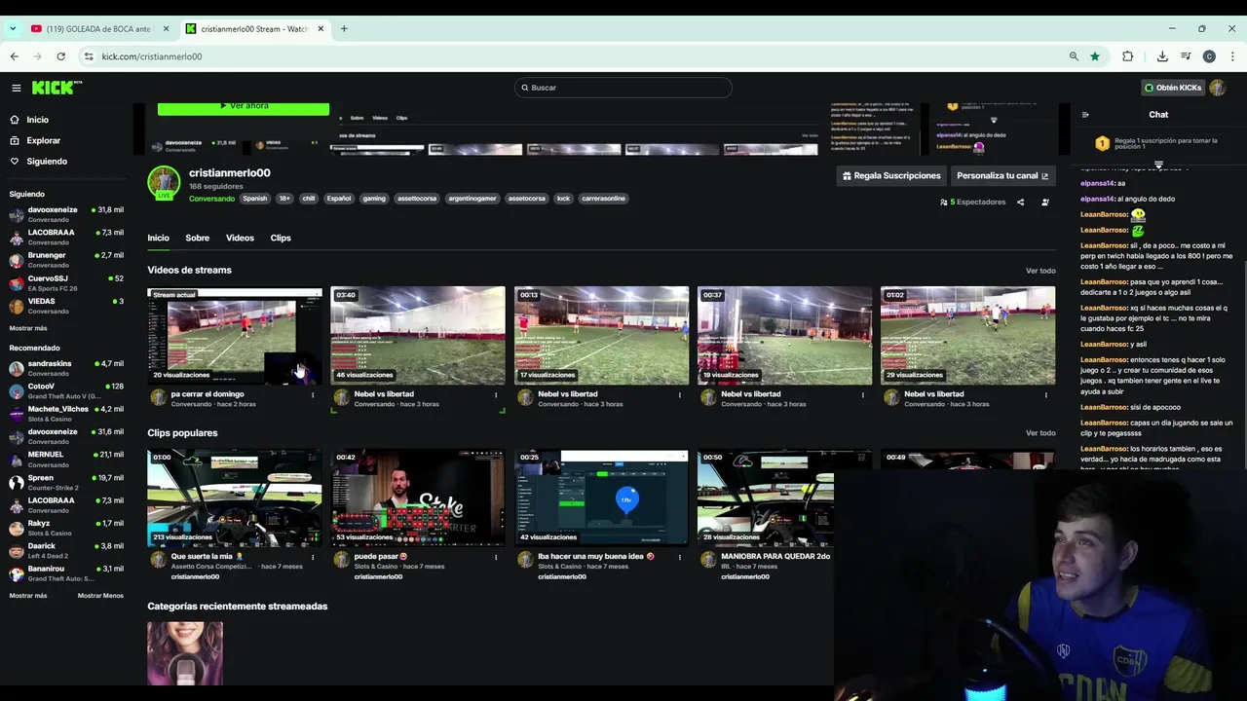The height and width of the screenshot is (701, 1247).
Task: Click the share channel icon
Action: click(x=1020, y=203)
